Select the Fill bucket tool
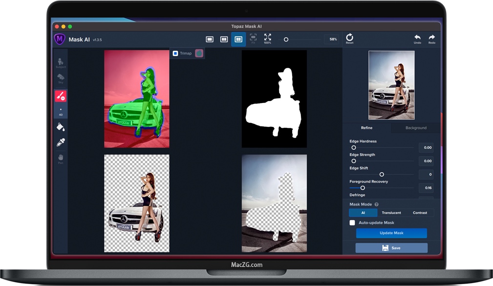Viewport: 493px width, 286px height. [x=61, y=127]
